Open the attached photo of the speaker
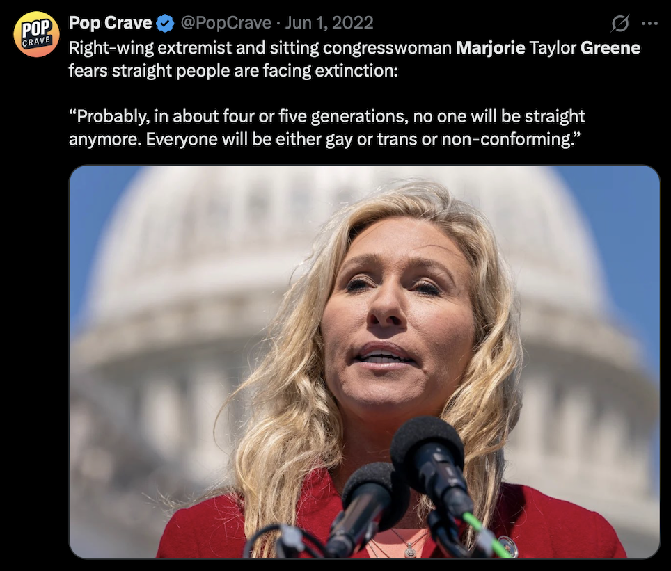 (x=364, y=362)
